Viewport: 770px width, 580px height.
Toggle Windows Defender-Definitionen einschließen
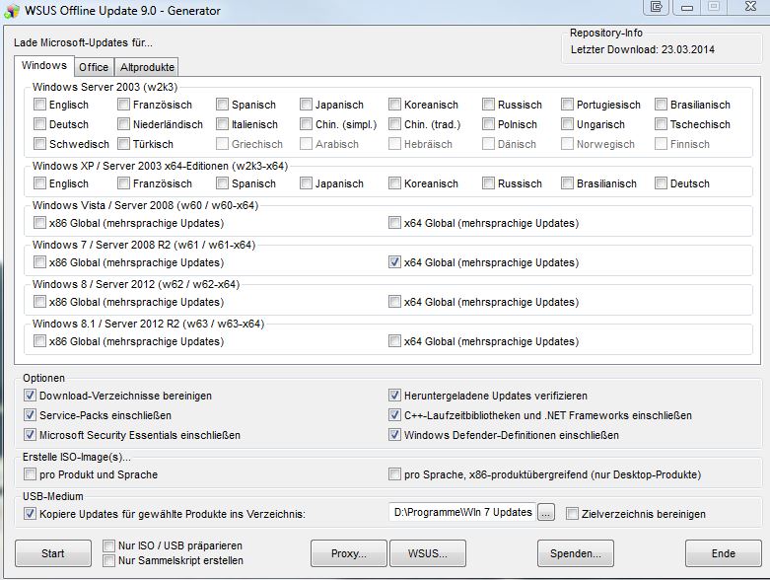coord(394,435)
